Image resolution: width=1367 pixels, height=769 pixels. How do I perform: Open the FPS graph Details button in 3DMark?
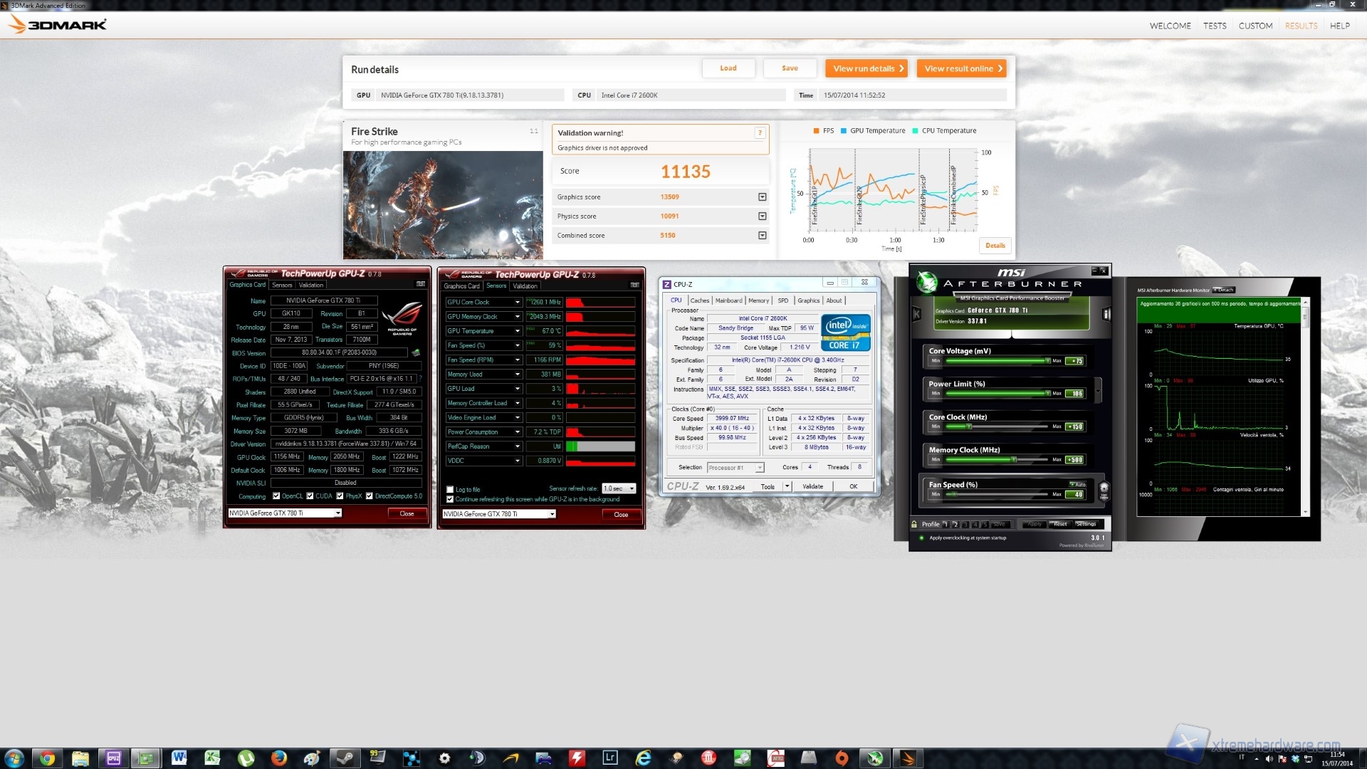click(x=995, y=245)
